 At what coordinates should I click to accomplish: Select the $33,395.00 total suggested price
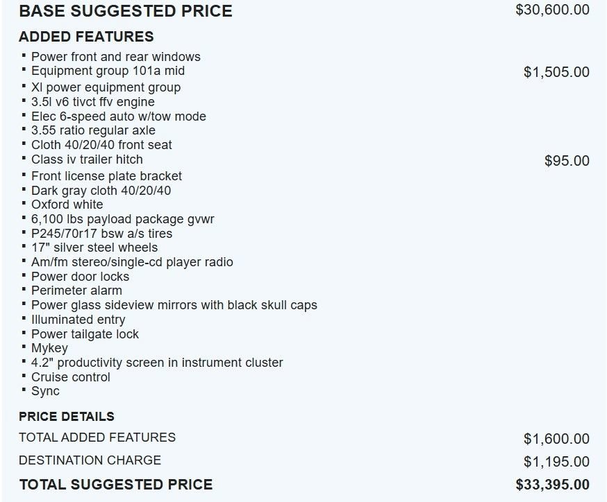coord(552,485)
